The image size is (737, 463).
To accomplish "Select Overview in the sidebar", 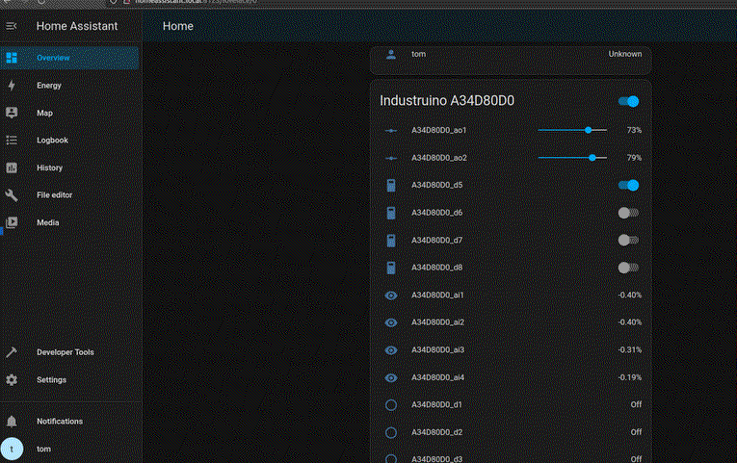I will click(53, 59).
